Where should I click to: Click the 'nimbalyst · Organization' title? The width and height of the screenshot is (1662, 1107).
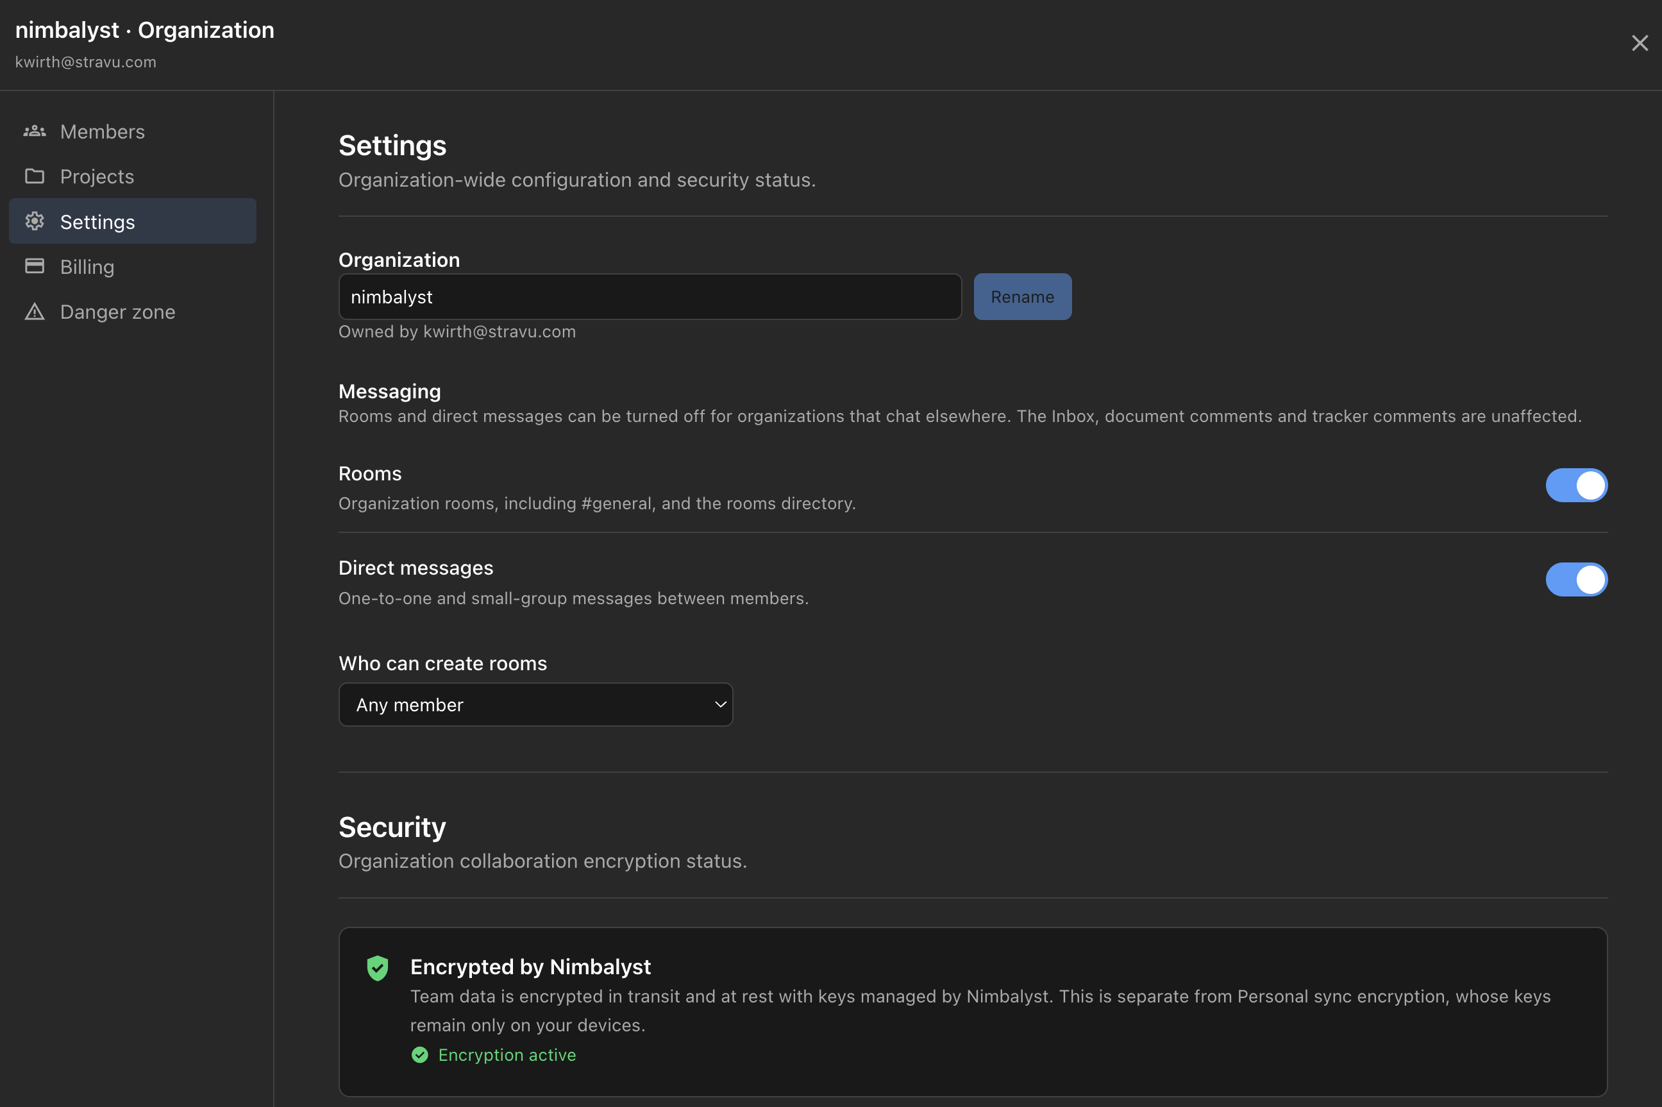point(145,30)
